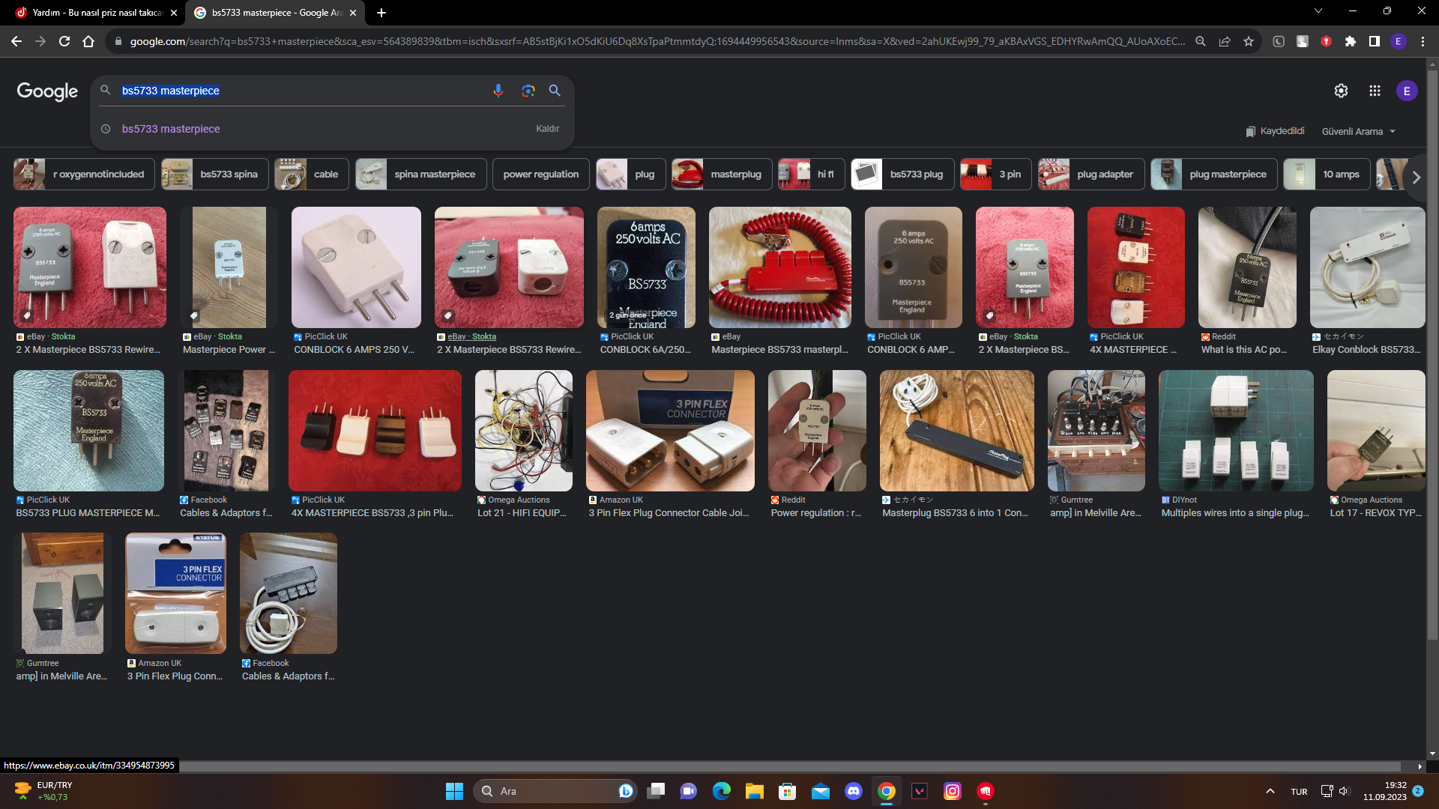Viewport: 1439px width, 809px height.
Task: Open the Mail app on taskbar
Action: coord(821,791)
